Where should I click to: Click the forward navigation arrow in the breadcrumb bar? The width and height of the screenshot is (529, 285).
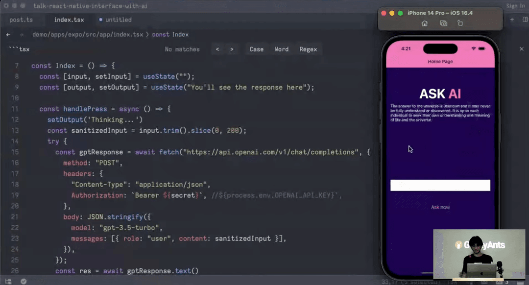(21, 35)
